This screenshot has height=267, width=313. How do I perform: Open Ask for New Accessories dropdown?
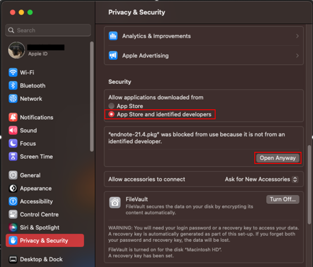click(x=261, y=180)
